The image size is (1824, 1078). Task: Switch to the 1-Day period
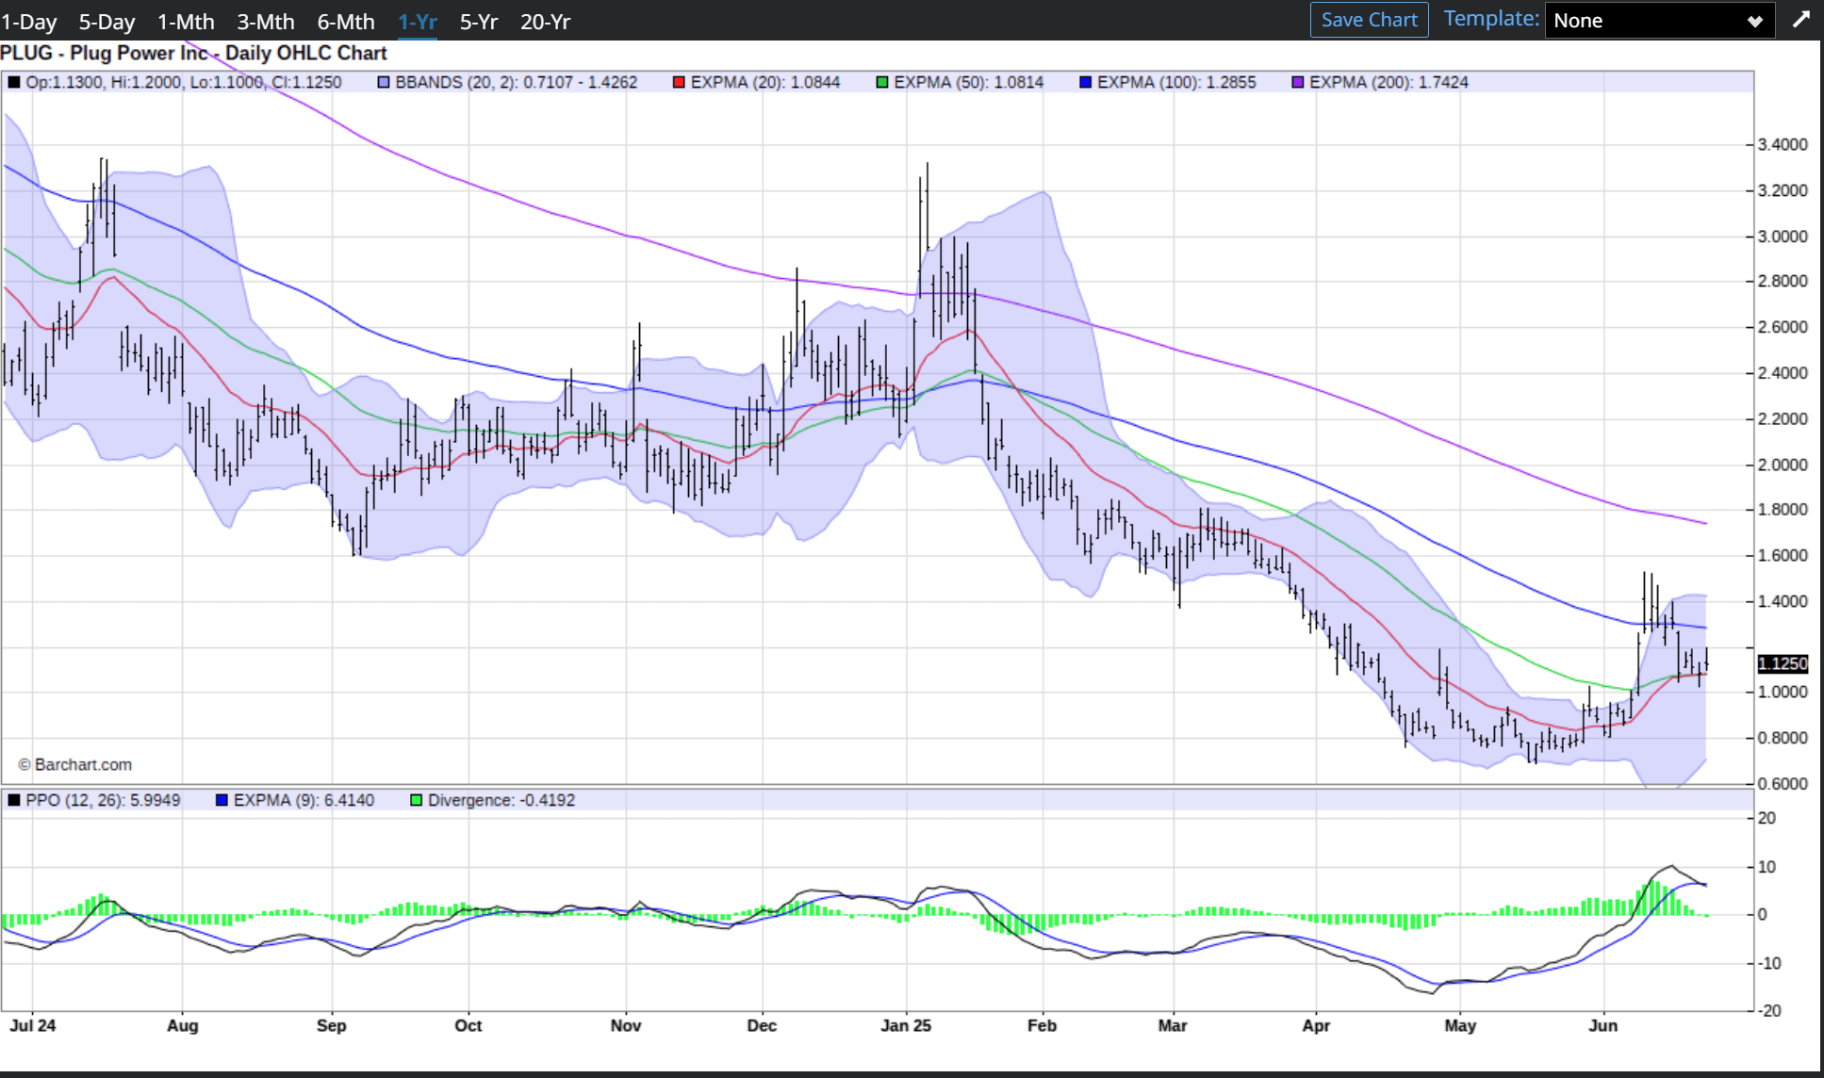click(x=29, y=22)
